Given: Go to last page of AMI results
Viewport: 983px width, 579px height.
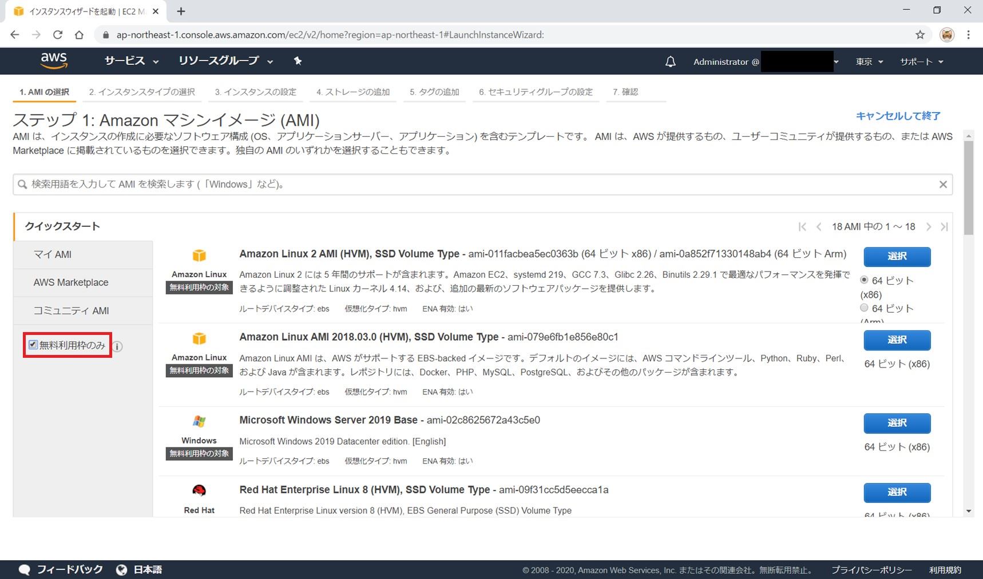Looking at the screenshot, I should click(944, 227).
